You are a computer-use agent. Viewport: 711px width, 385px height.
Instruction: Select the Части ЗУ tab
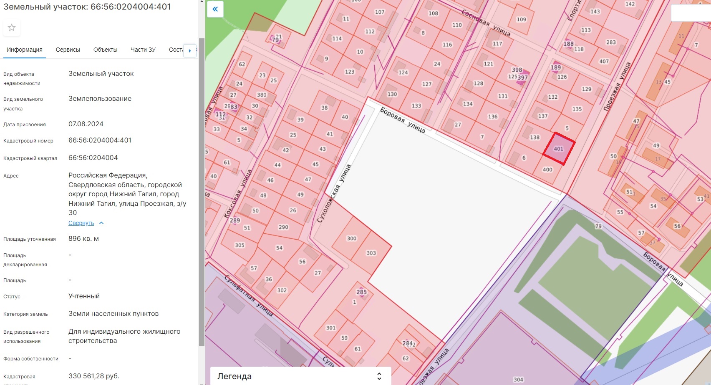point(143,50)
